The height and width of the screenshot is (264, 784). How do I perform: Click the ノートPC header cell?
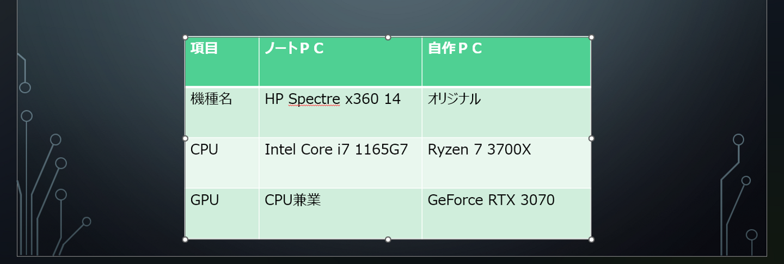click(295, 49)
